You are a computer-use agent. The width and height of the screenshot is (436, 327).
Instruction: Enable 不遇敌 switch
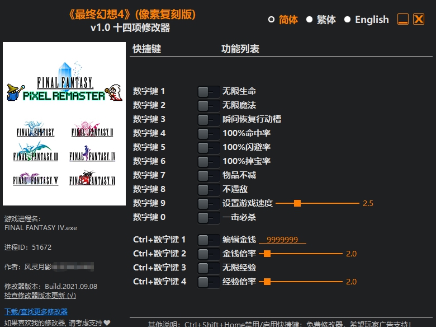(x=208, y=189)
